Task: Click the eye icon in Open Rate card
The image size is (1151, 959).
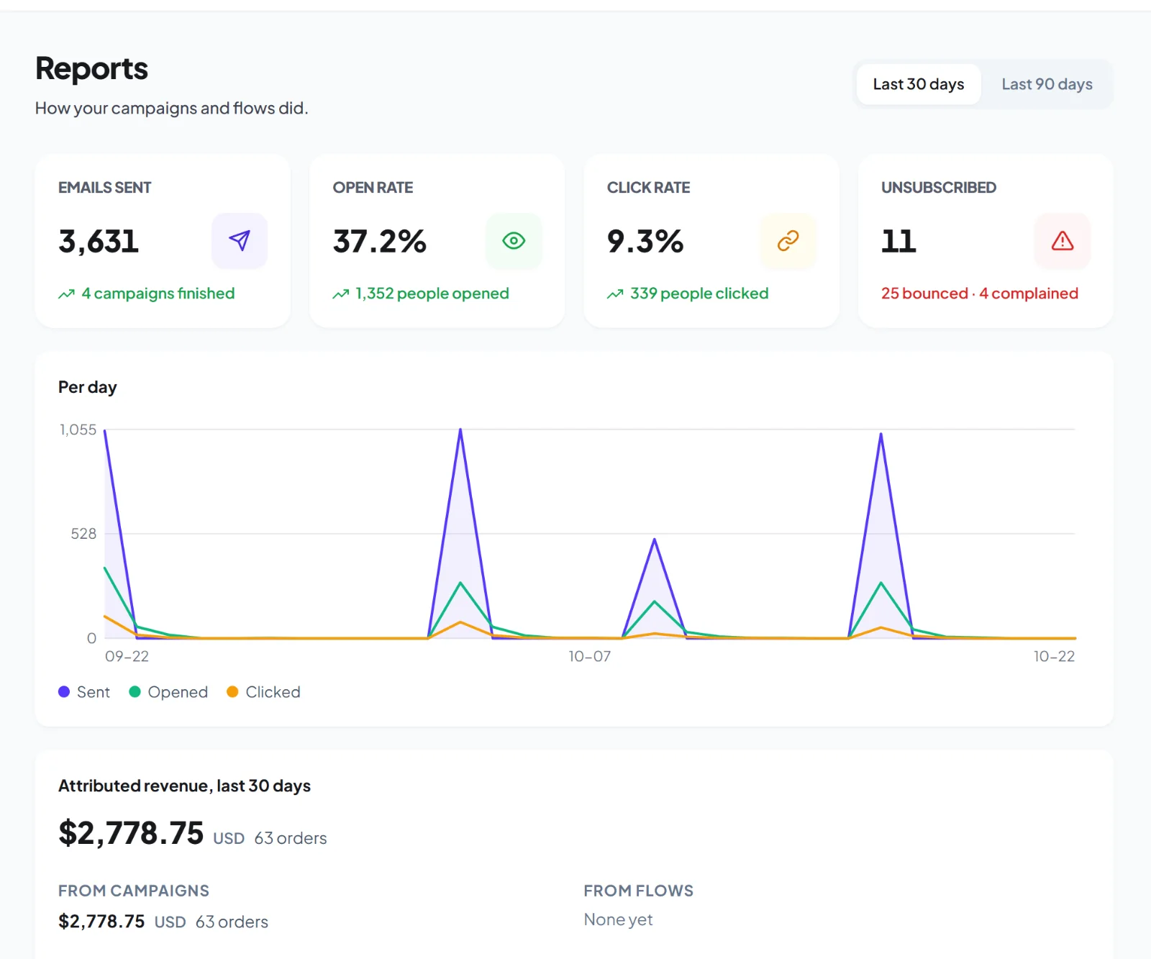Action: click(x=514, y=240)
